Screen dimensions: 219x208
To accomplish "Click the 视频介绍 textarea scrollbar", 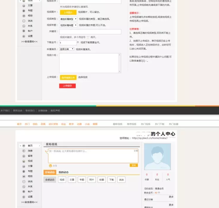I will tap(120, 63).
